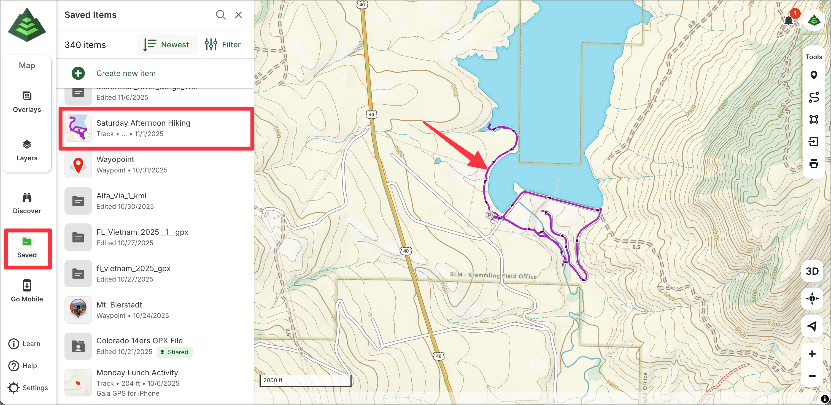
Task: Click the import data icon
Action: click(814, 141)
